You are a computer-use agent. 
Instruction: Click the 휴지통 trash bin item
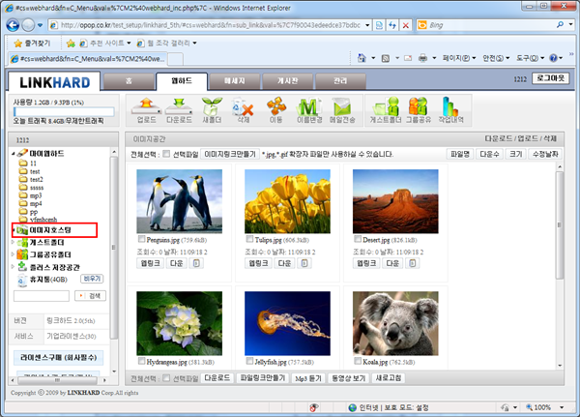(x=43, y=280)
